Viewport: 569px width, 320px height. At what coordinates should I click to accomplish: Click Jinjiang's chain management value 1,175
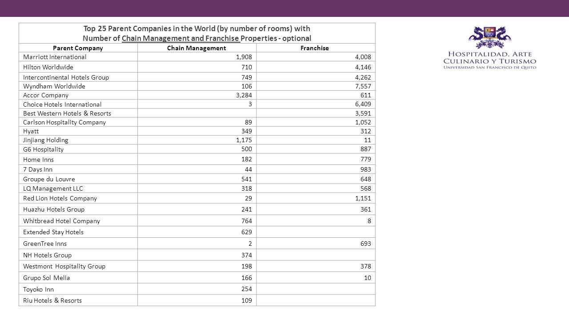[x=244, y=140]
